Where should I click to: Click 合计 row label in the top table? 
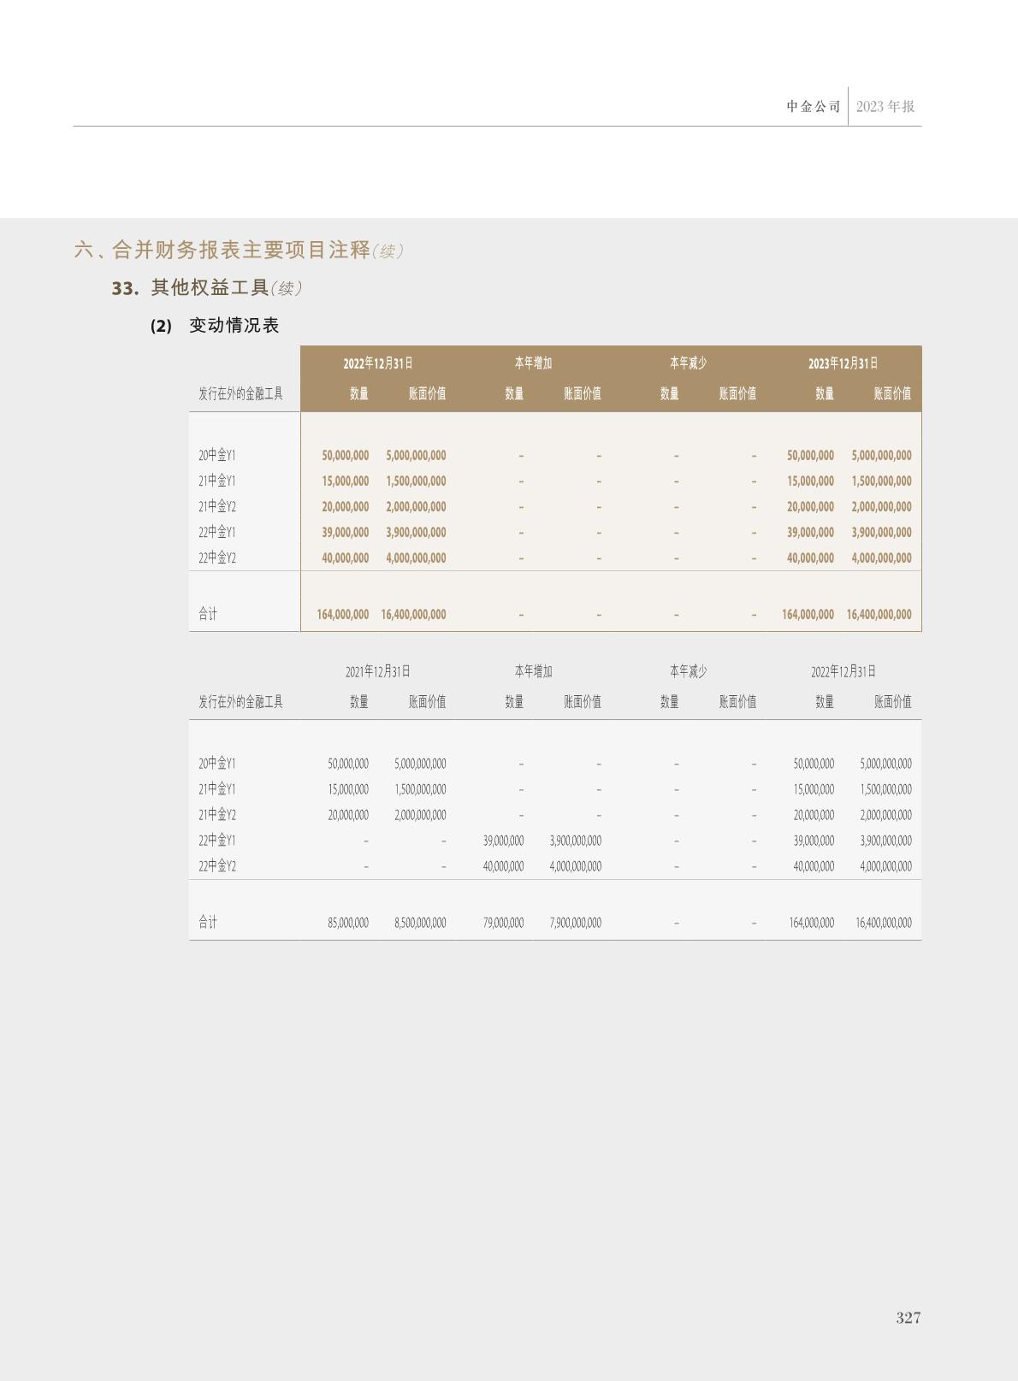[x=208, y=614]
